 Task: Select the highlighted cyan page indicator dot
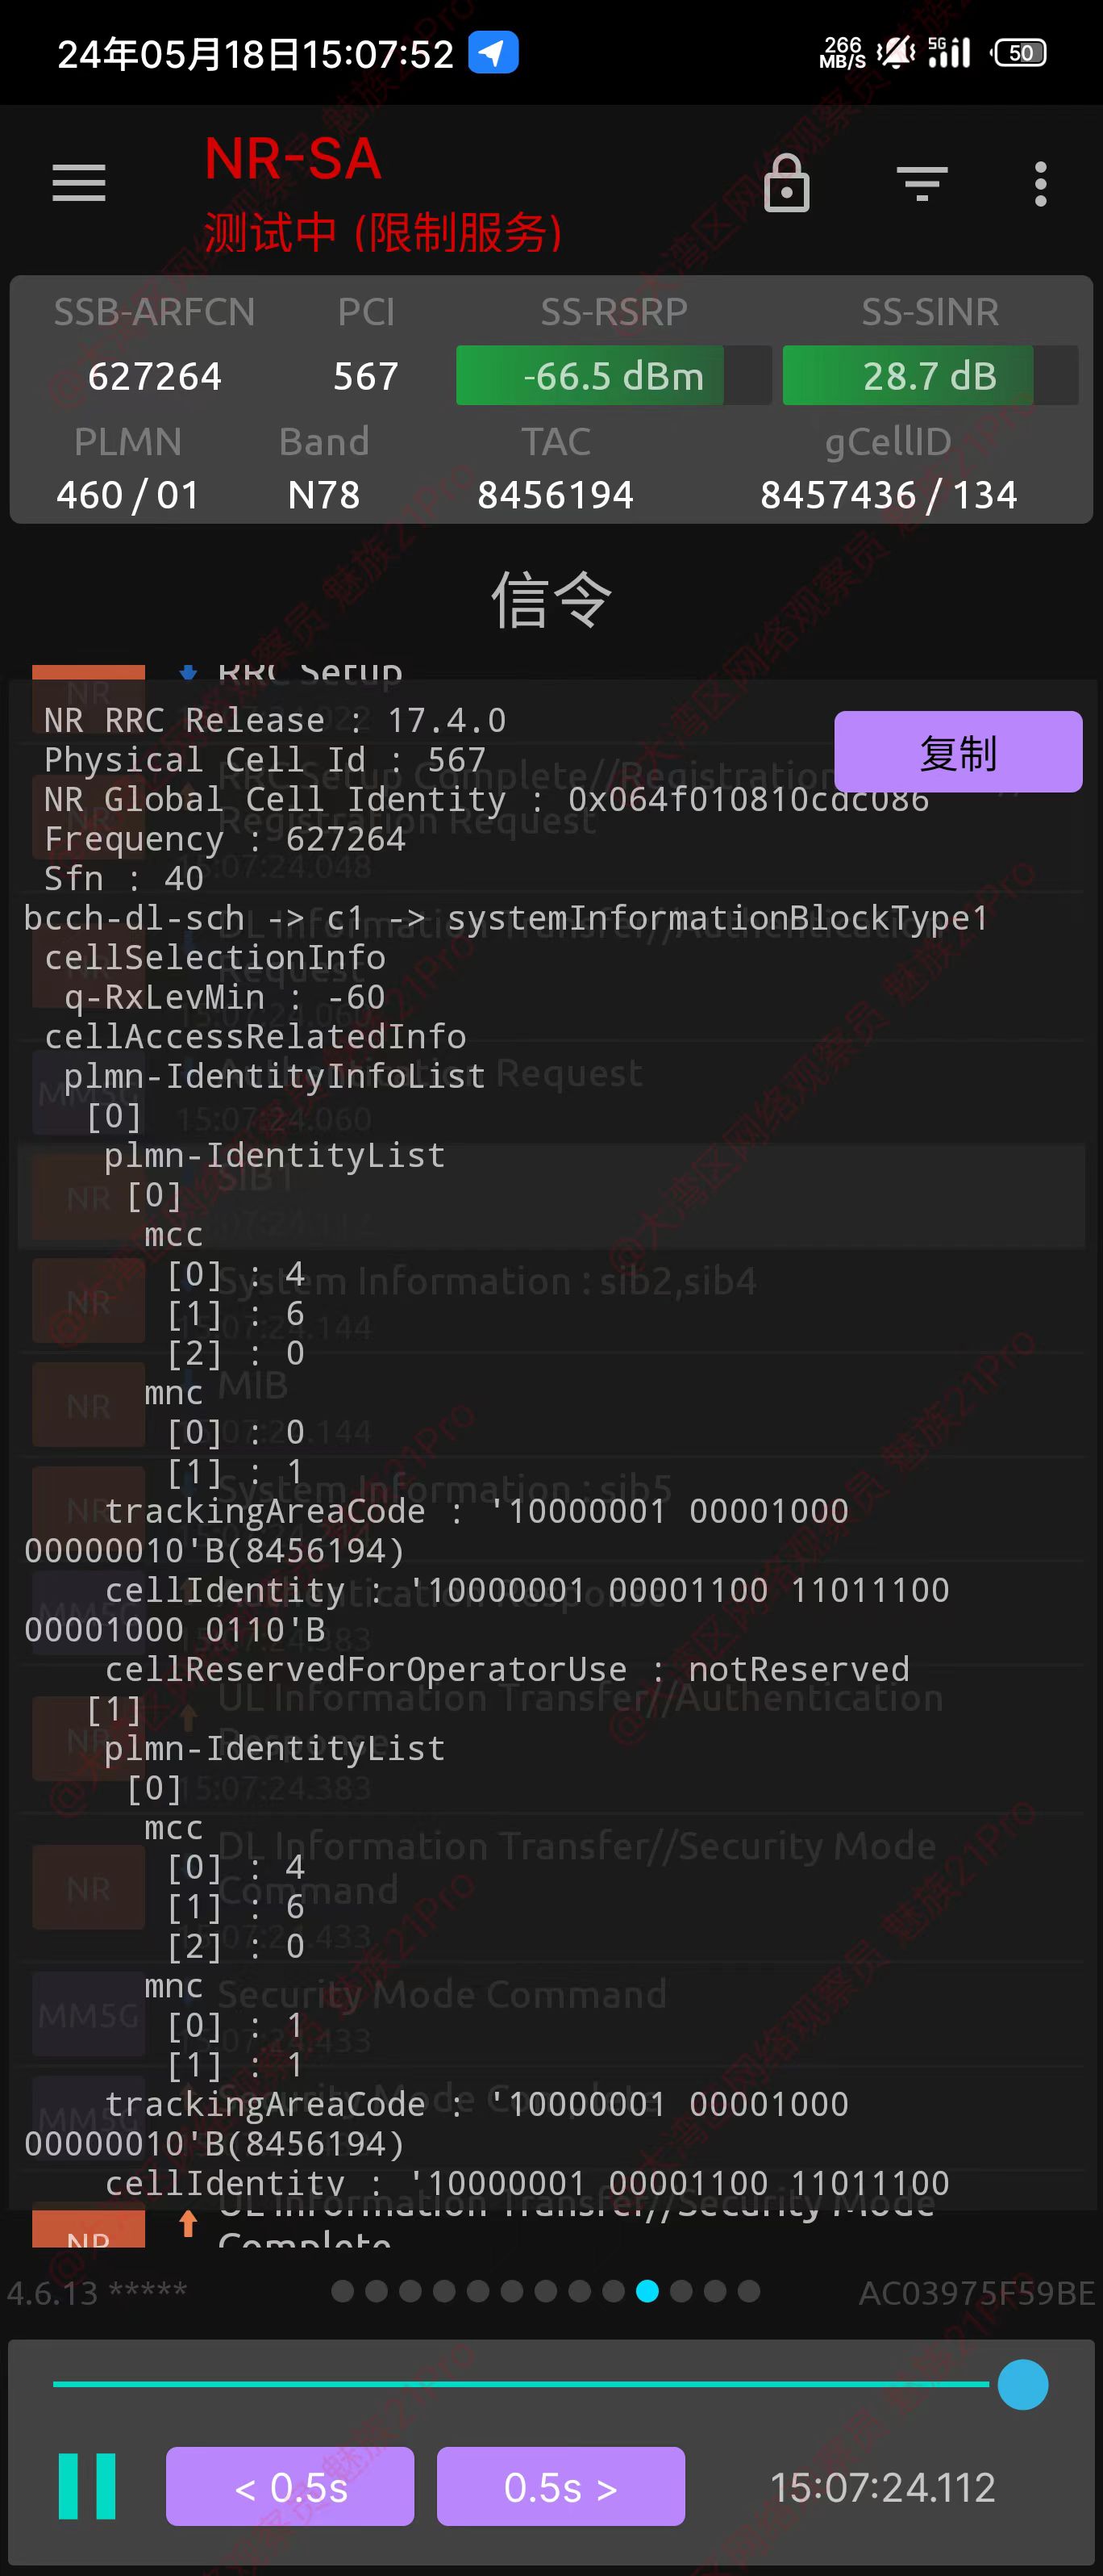(x=647, y=2291)
